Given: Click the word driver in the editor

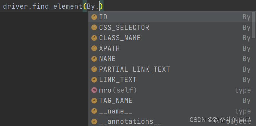Looking at the screenshot, I should coord(15,6).
